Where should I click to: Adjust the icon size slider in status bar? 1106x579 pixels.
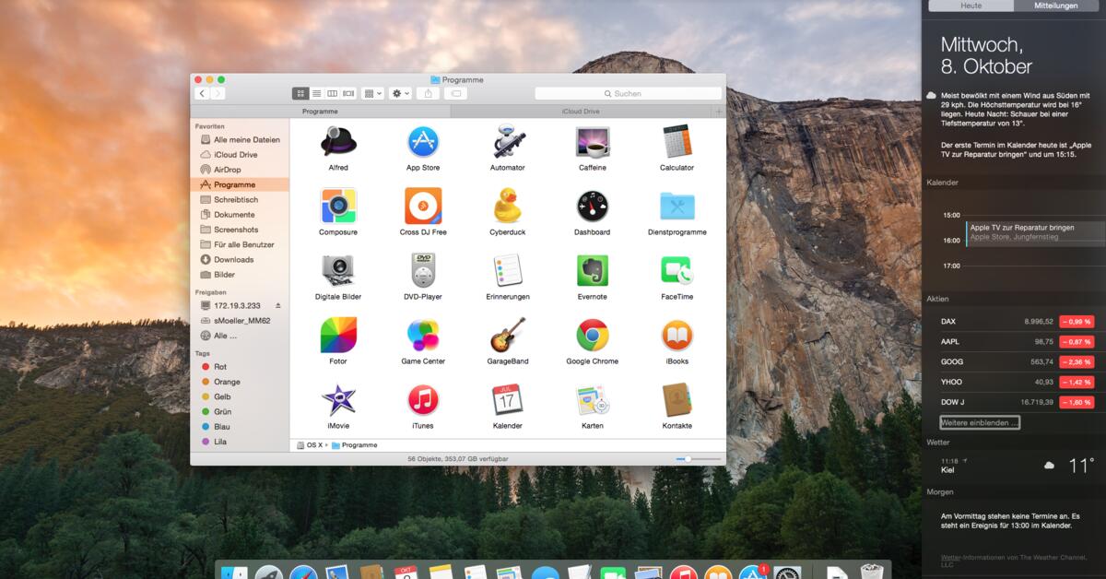(x=688, y=458)
